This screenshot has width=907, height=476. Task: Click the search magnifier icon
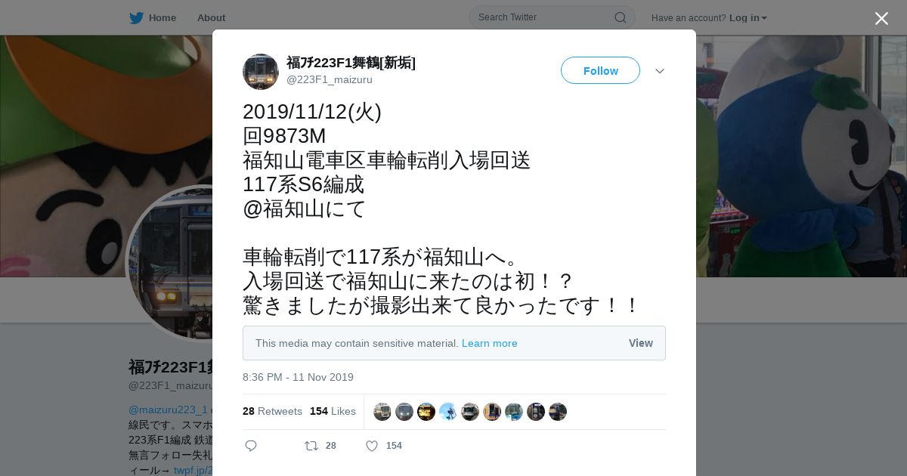620,17
